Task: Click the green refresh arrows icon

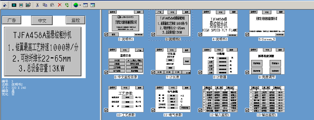Action: [67, 5]
